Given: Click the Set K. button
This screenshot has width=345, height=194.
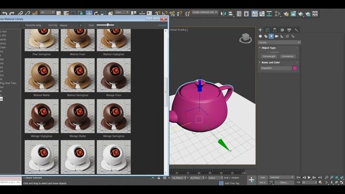Looking at the screenshot, I should (263, 183).
